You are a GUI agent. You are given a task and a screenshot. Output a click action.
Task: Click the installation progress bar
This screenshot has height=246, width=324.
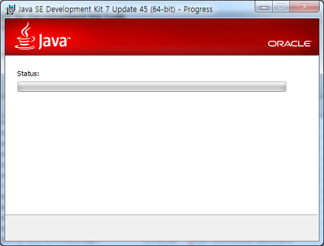click(152, 87)
